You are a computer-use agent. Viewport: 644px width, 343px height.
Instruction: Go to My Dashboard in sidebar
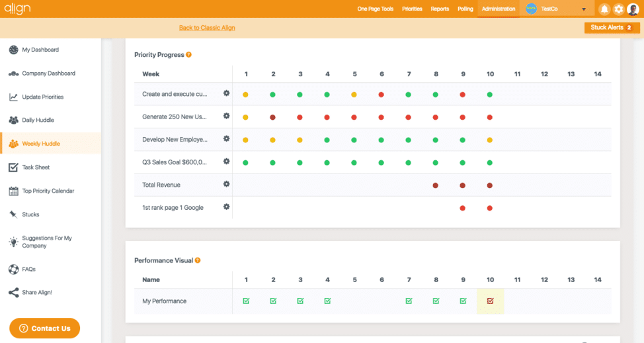(x=40, y=50)
